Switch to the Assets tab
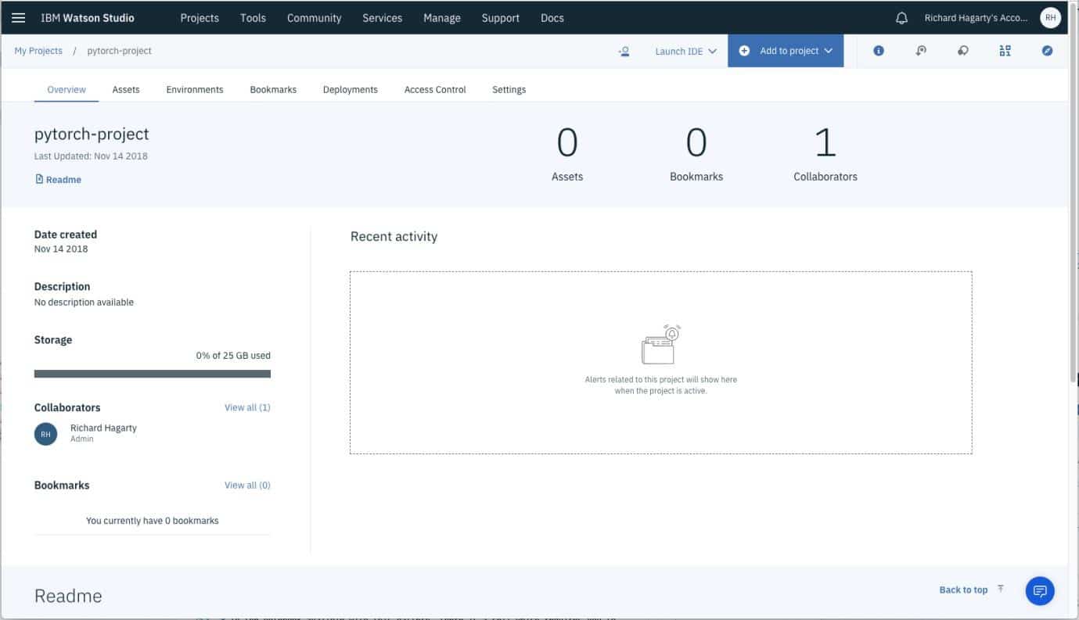The image size is (1079, 620). pos(126,90)
